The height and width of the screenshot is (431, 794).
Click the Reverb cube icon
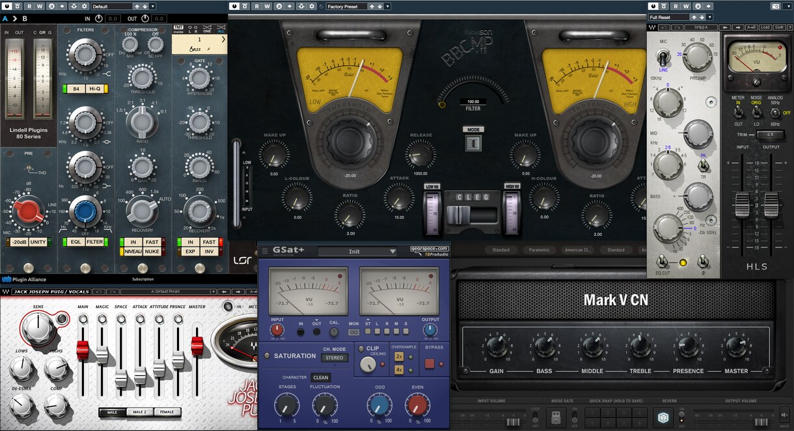(663, 417)
